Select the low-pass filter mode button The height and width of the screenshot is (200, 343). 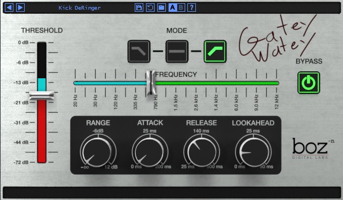pyautogui.click(x=139, y=51)
